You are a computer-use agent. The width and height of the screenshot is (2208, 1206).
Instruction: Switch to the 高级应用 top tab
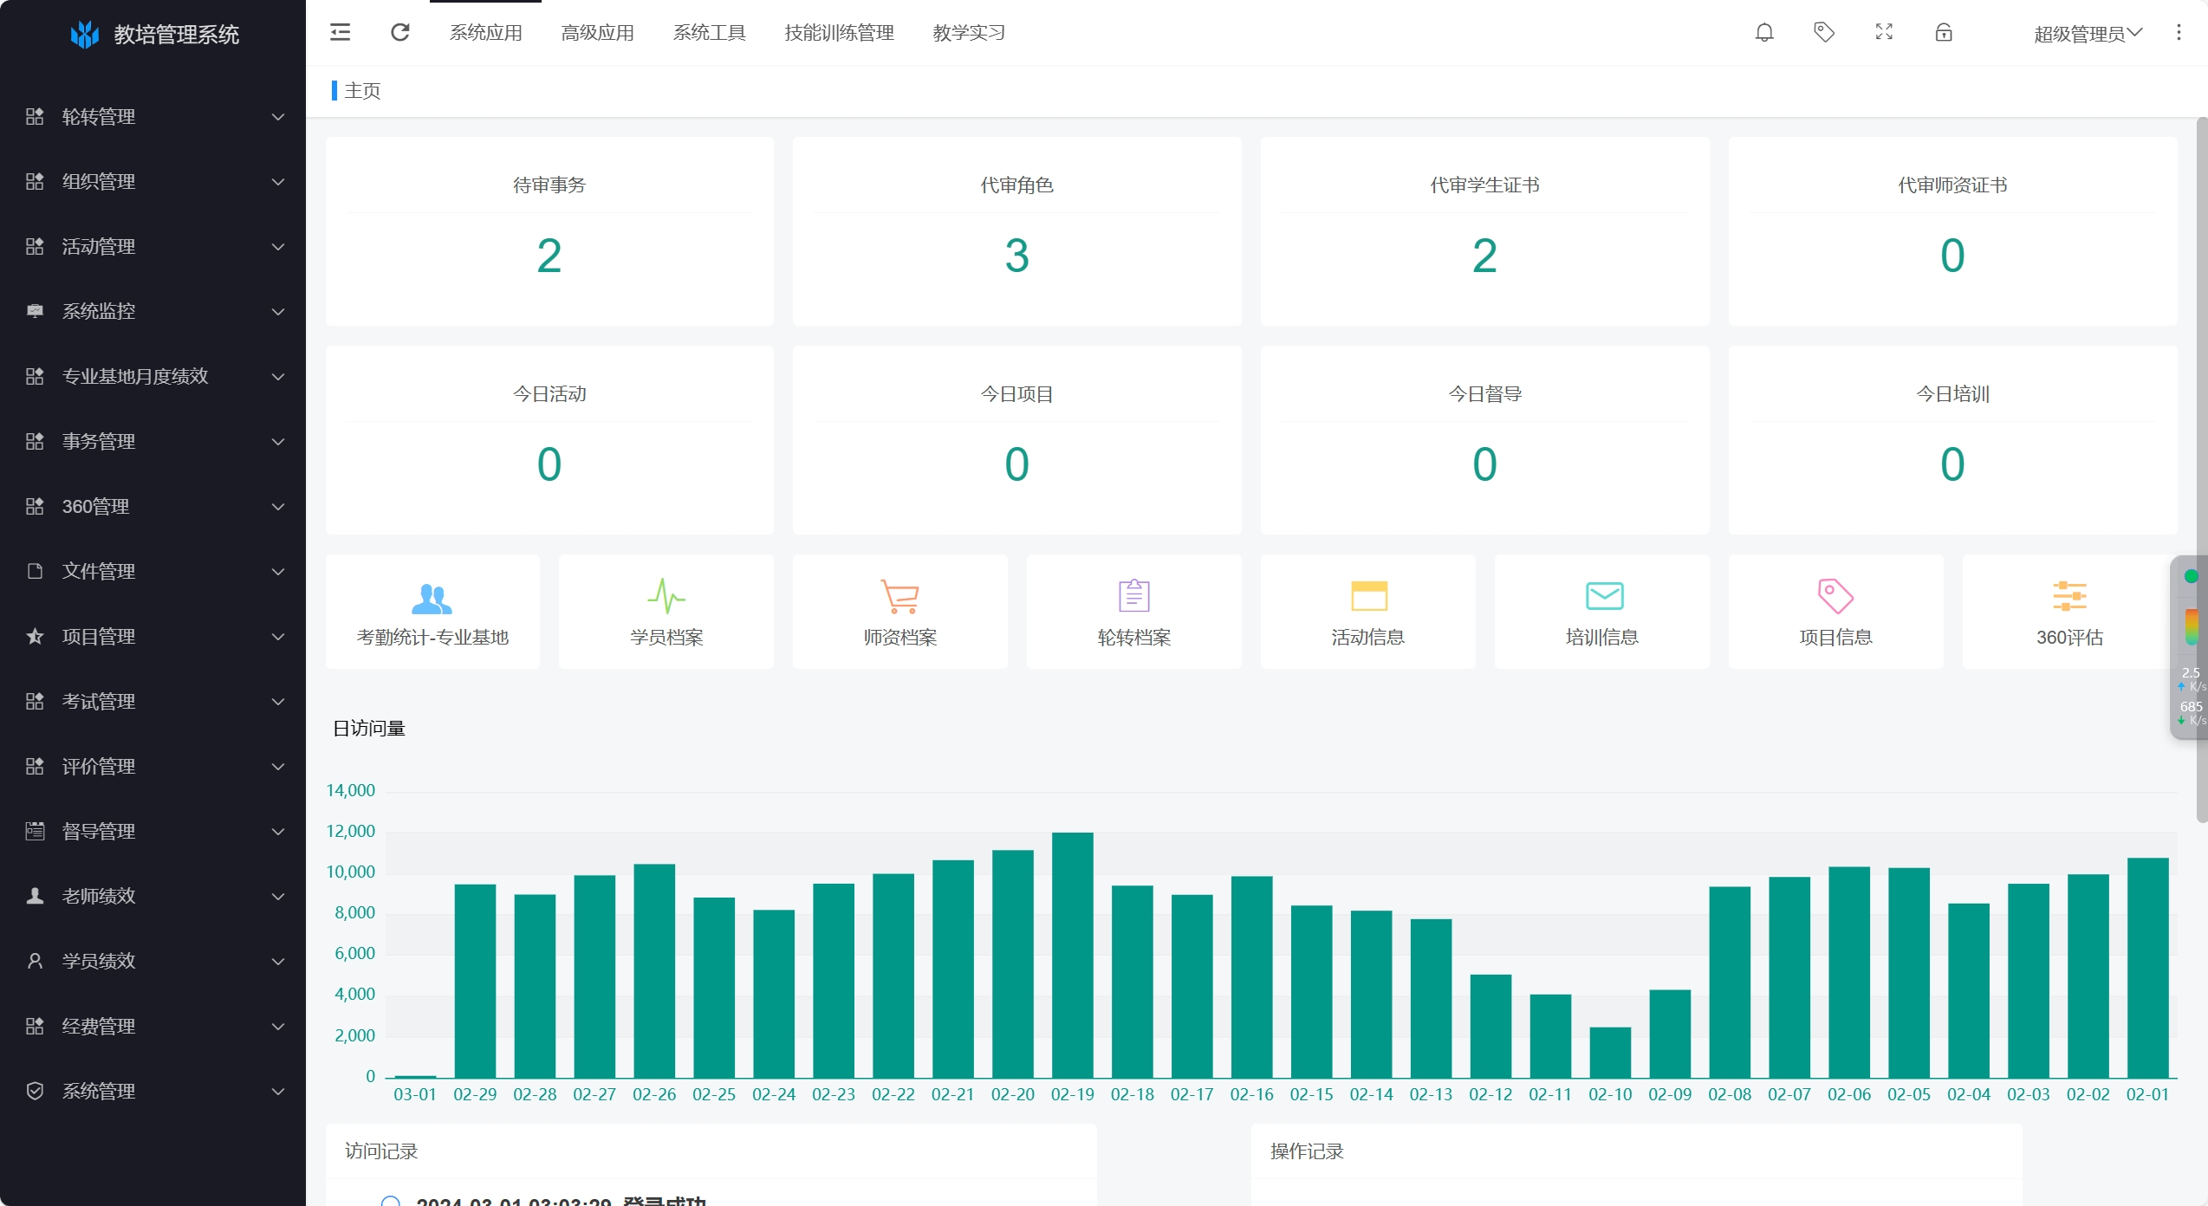pyautogui.click(x=597, y=33)
